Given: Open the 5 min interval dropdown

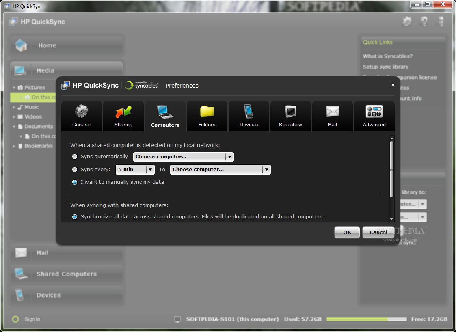Looking at the screenshot, I should (x=135, y=170).
